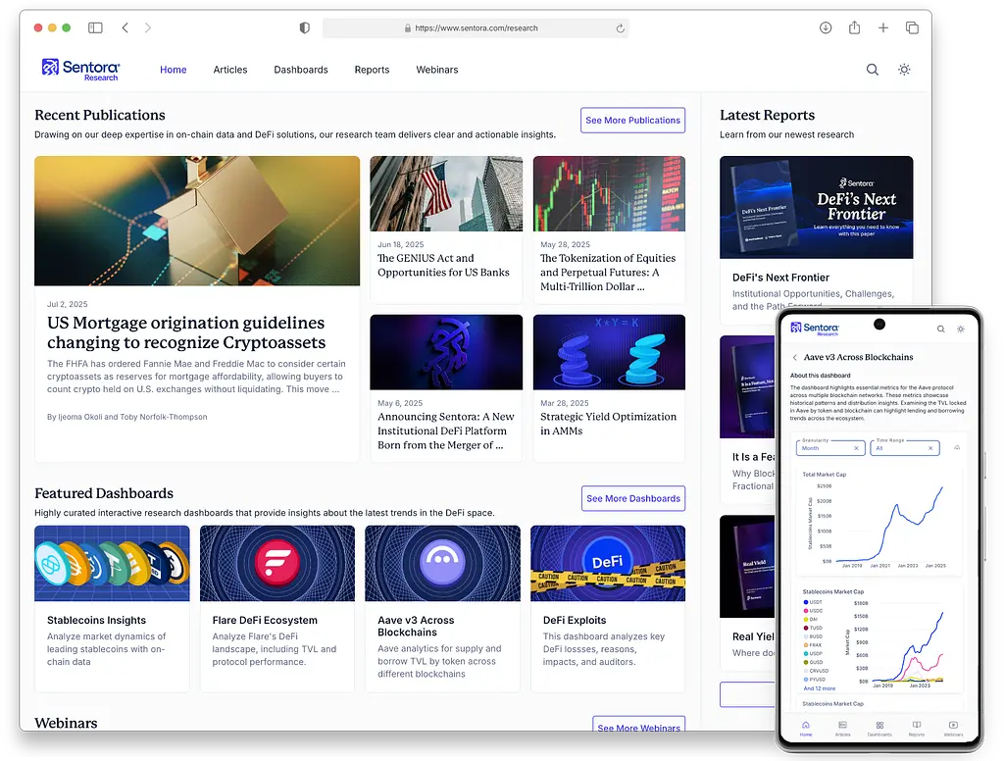Toggle the theme sun icon on the phone
This screenshot has width=1004, height=761.
pos(961,329)
